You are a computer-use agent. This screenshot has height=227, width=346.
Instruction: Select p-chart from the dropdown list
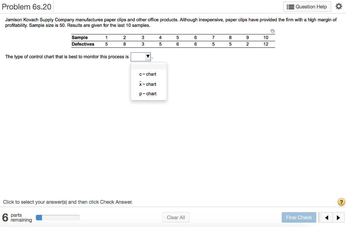point(148,94)
